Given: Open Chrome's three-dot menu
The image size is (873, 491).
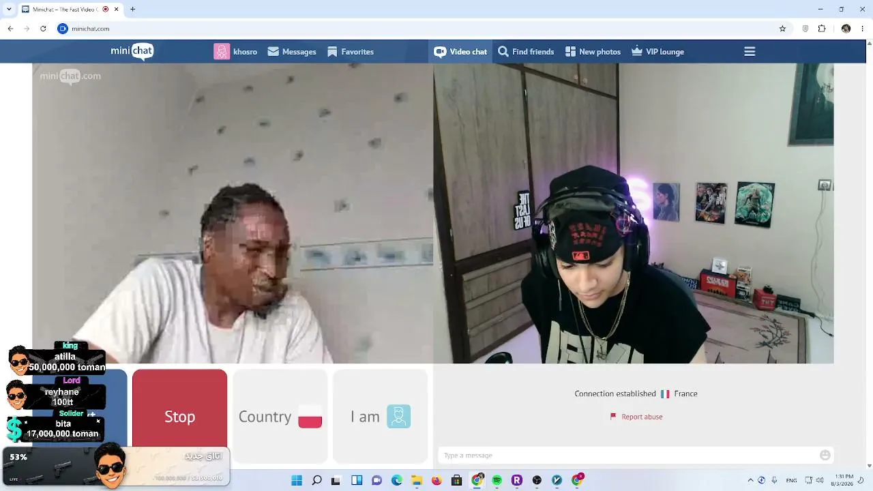Looking at the screenshot, I should (x=863, y=29).
